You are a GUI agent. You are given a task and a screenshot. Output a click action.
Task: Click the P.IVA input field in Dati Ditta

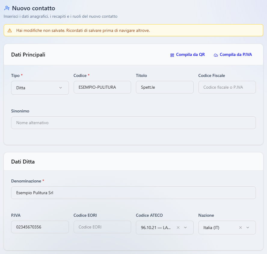(40, 227)
